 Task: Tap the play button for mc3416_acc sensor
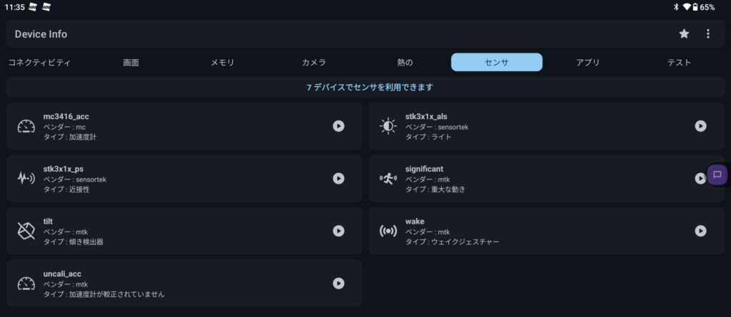click(x=338, y=126)
